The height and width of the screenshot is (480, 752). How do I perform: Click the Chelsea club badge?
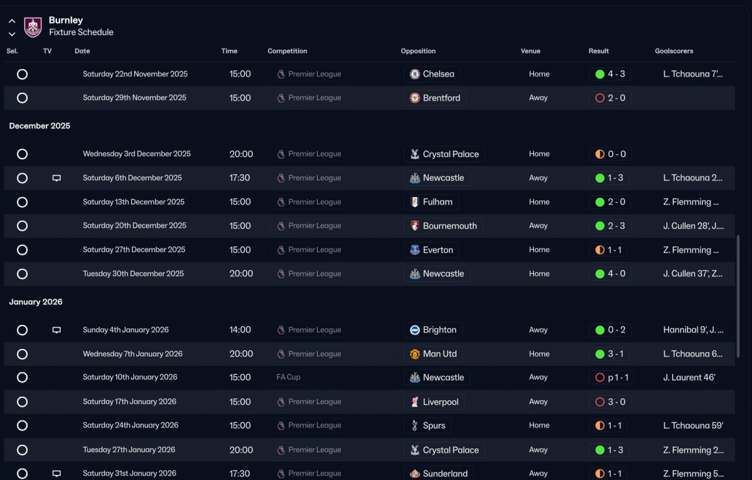coord(415,74)
